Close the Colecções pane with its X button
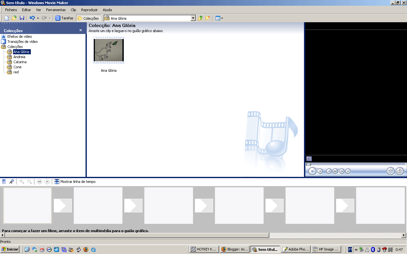The image size is (407, 254). [80, 30]
